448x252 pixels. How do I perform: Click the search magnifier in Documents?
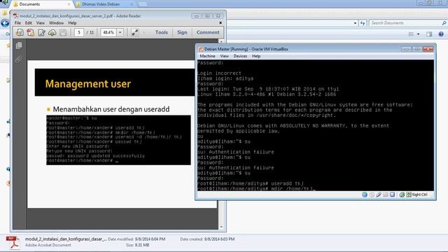(x=444, y=23)
